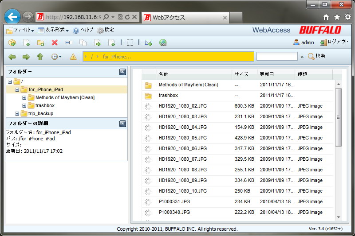Screen dimensions: 355x236
Task: Click in the search input field
Action: (x=277, y=56)
